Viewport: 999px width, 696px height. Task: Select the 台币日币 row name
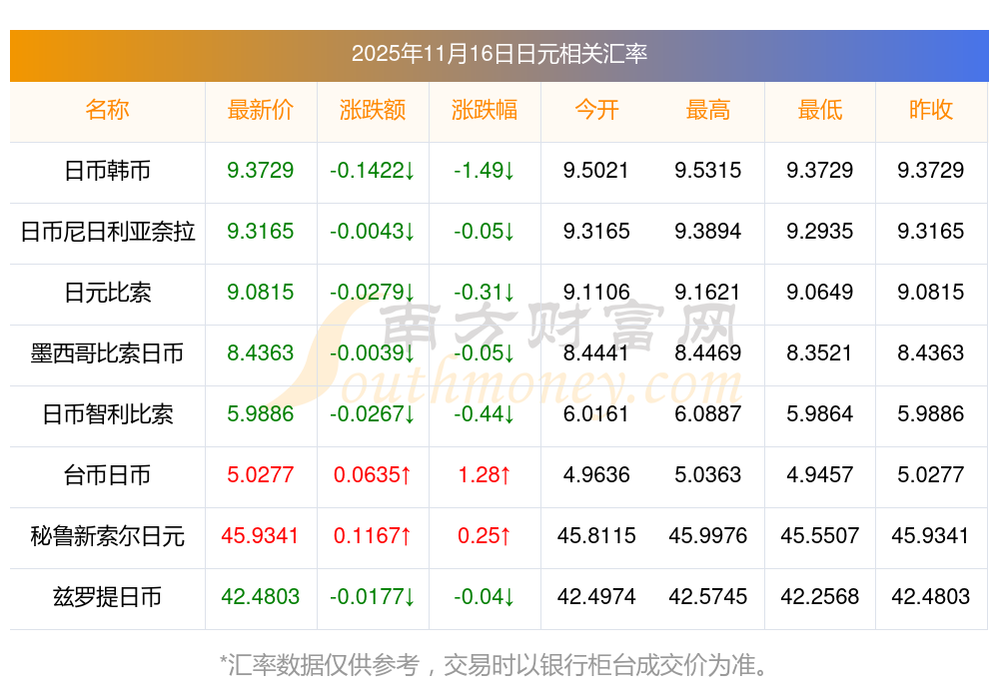coord(107,475)
